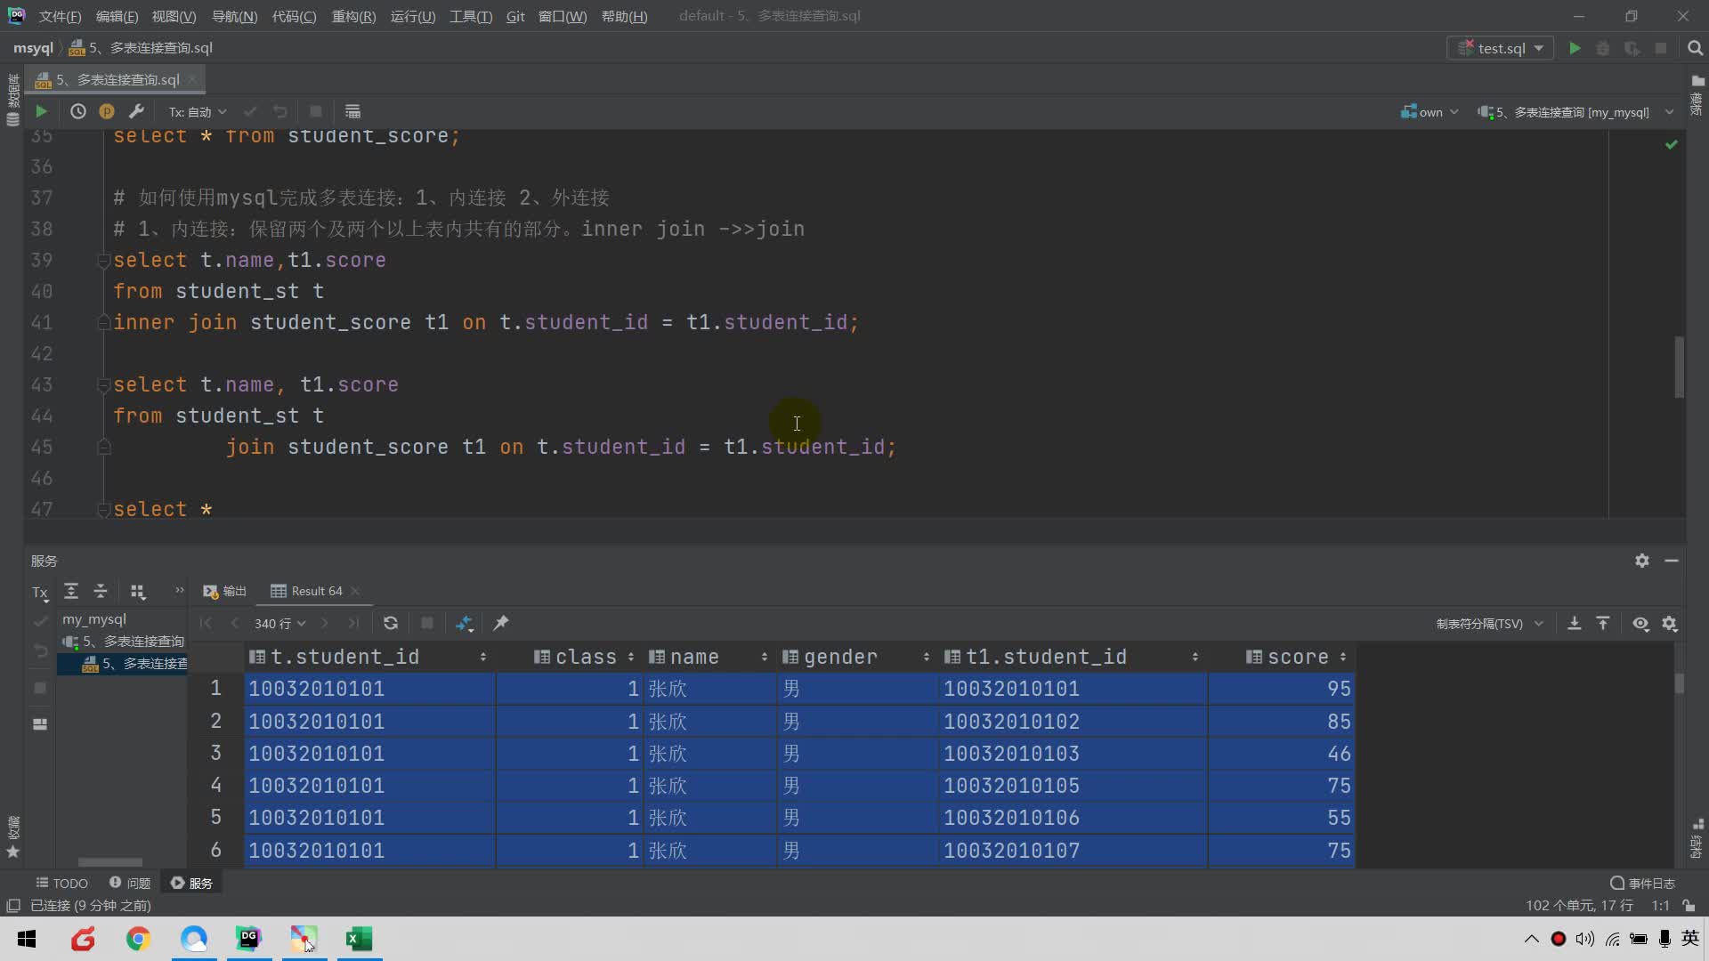Collapse all in services tree
This screenshot has width=1709, height=961.
pos(101,591)
